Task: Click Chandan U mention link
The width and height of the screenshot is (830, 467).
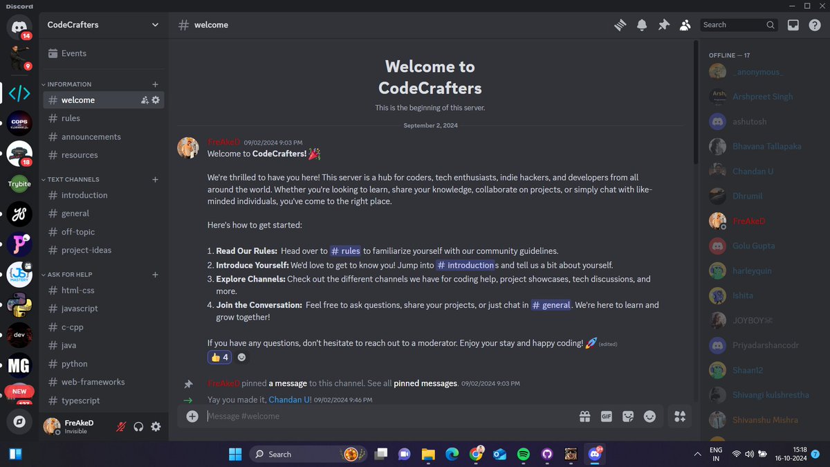Action: pyautogui.click(x=289, y=400)
